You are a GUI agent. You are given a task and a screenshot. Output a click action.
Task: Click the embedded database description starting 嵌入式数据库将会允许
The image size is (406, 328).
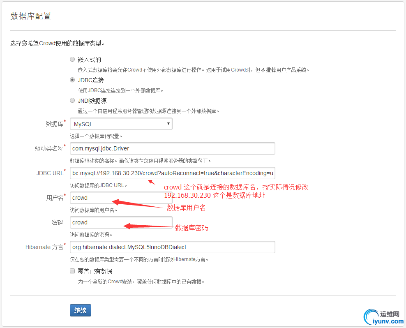tap(194, 70)
